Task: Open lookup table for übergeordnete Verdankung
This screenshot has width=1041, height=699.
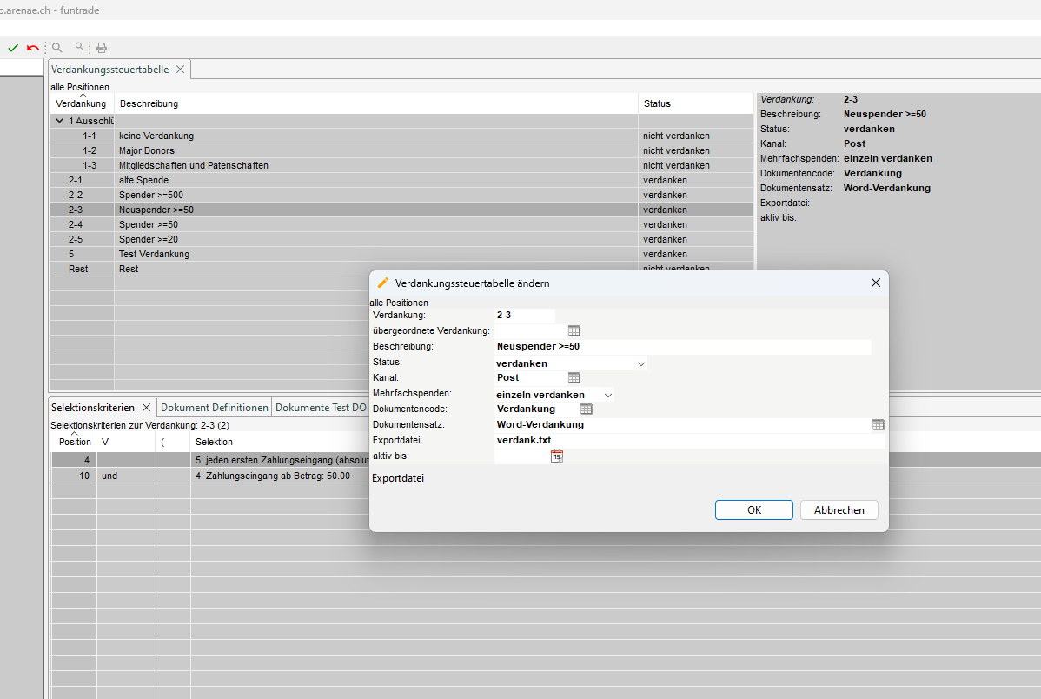Action: point(574,330)
